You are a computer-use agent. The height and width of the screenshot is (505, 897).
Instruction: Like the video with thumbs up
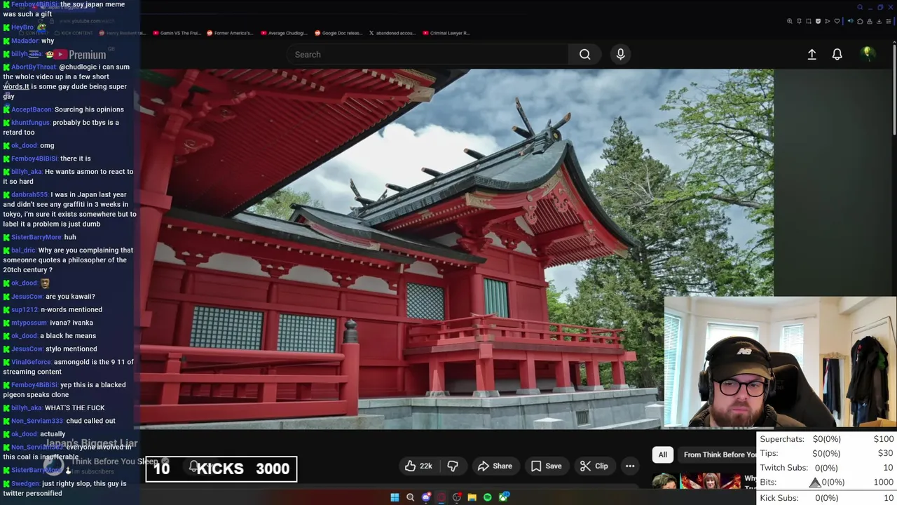(418, 466)
